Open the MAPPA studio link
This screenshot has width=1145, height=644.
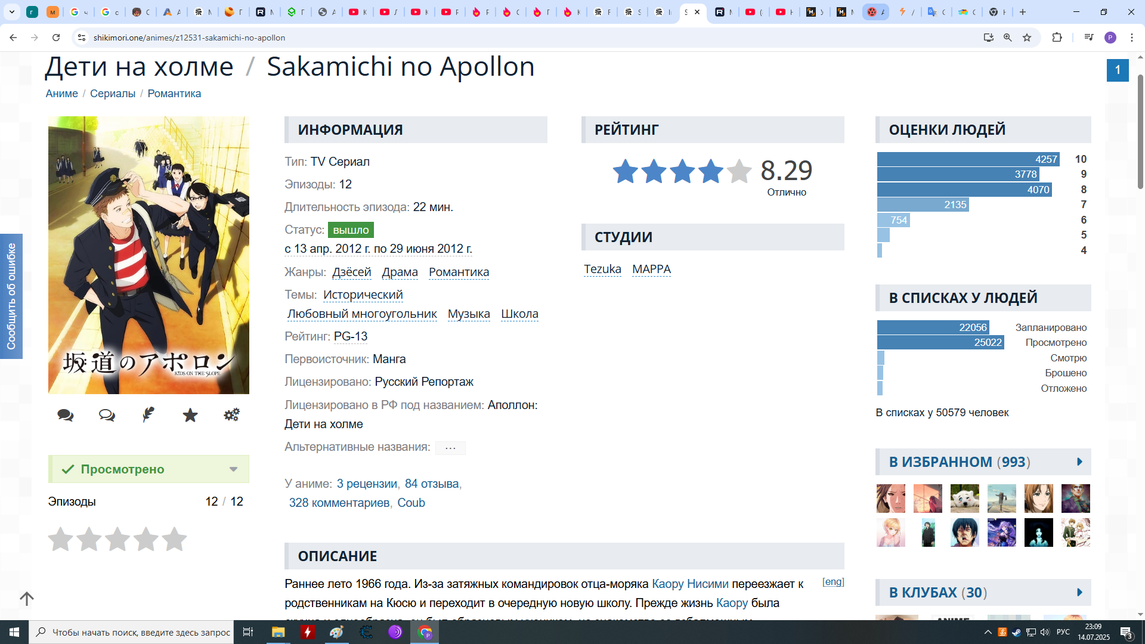tap(651, 270)
